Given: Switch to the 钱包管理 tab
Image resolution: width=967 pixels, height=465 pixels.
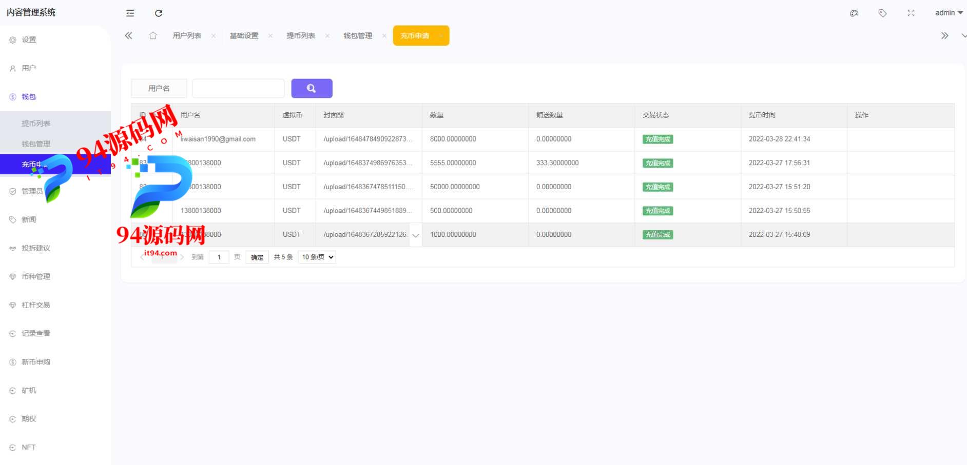Looking at the screenshot, I should point(358,35).
